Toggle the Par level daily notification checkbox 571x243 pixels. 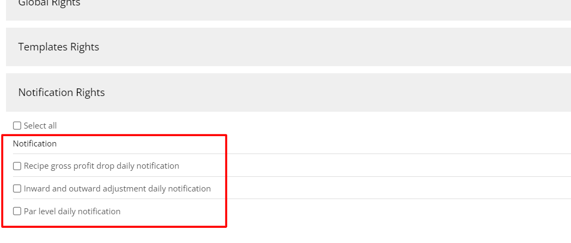tap(17, 212)
